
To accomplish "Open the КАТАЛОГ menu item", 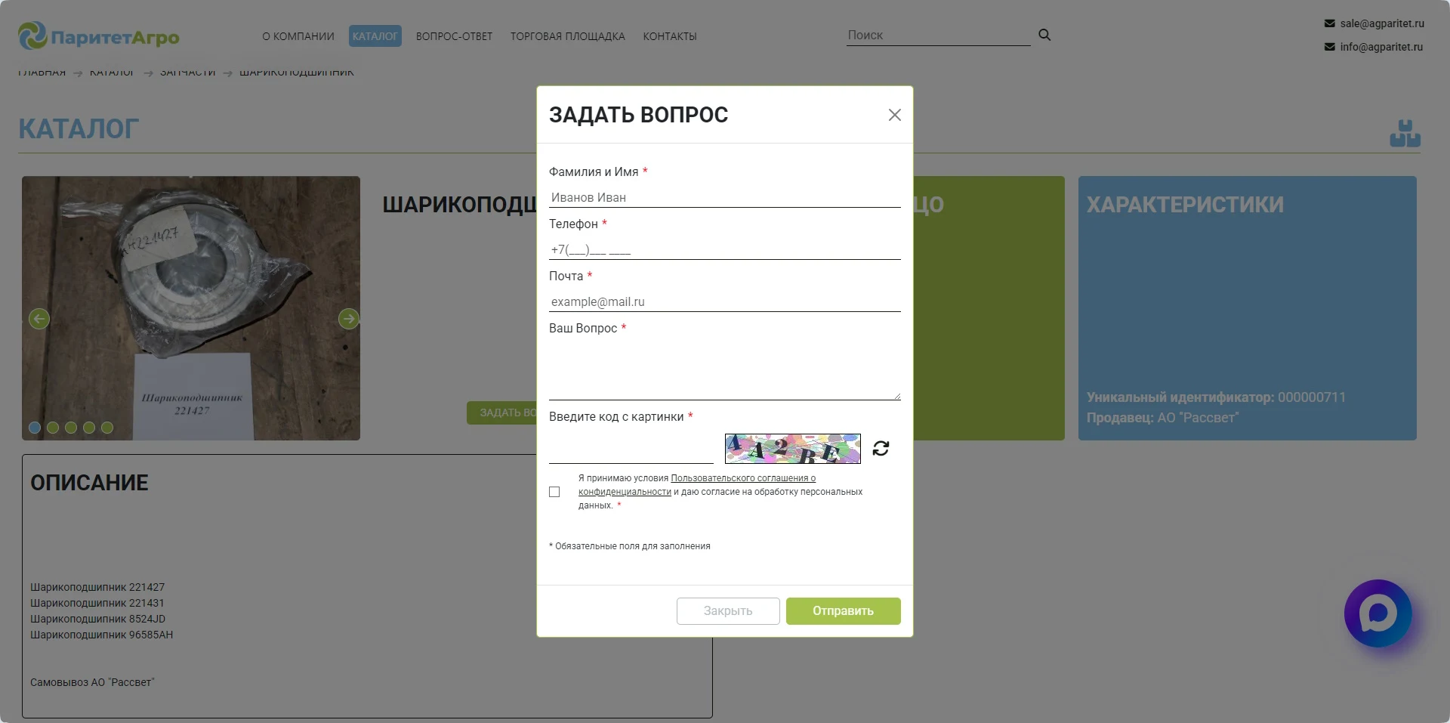I will point(375,36).
